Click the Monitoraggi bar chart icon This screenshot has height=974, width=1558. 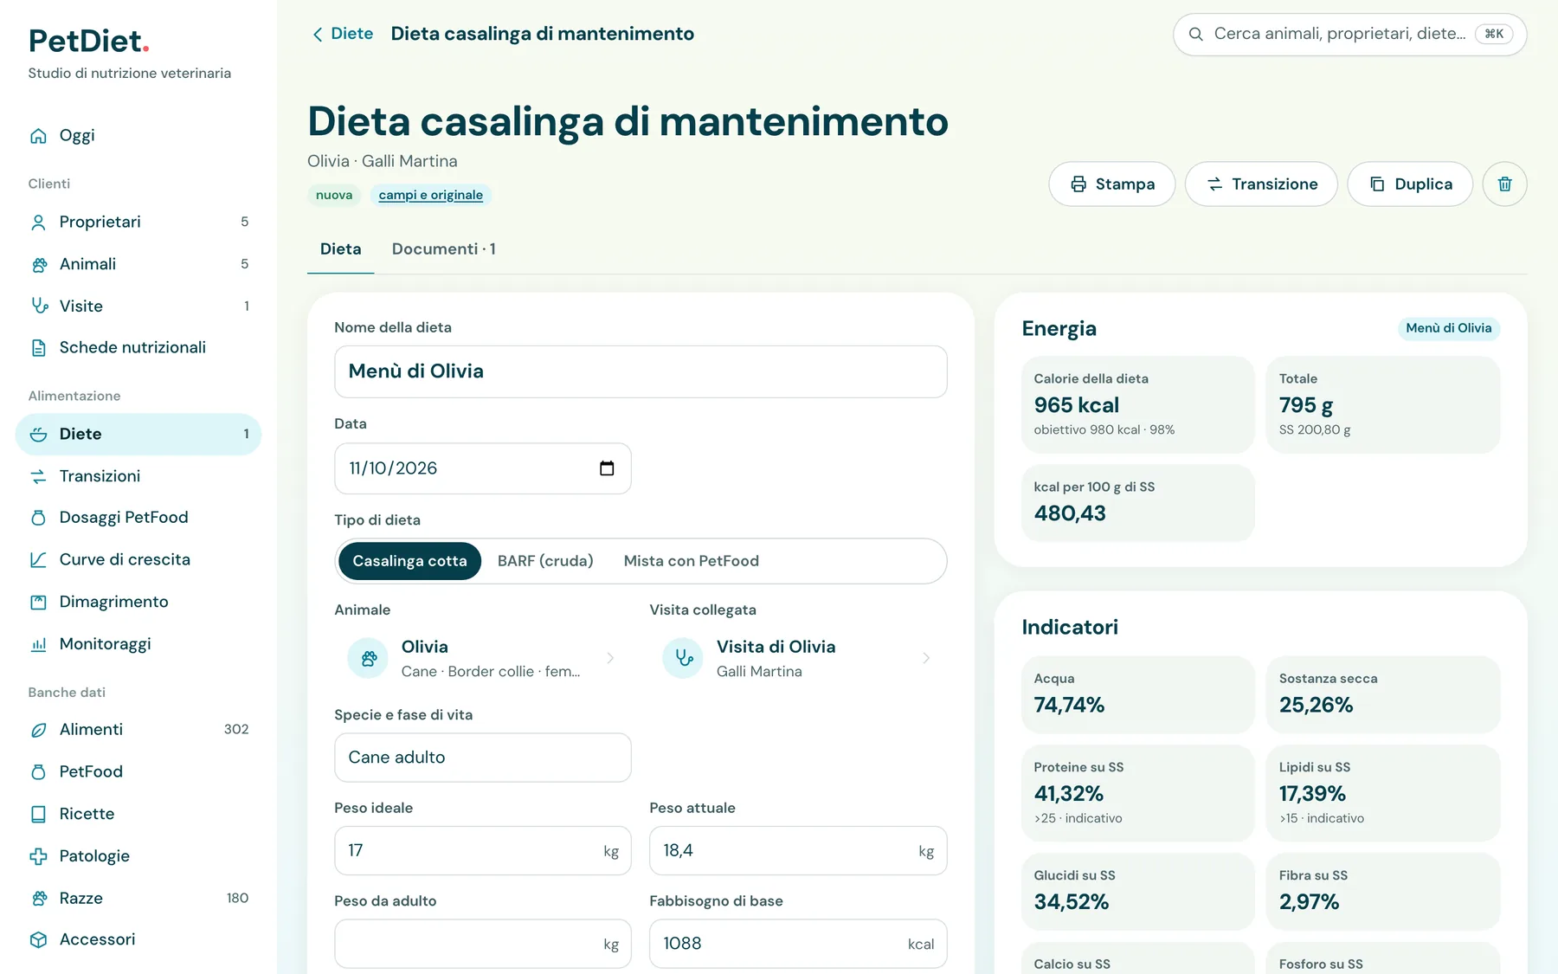pyautogui.click(x=38, y=644)
